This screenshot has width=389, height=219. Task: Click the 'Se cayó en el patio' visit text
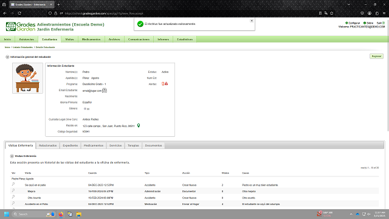[35, 185]
